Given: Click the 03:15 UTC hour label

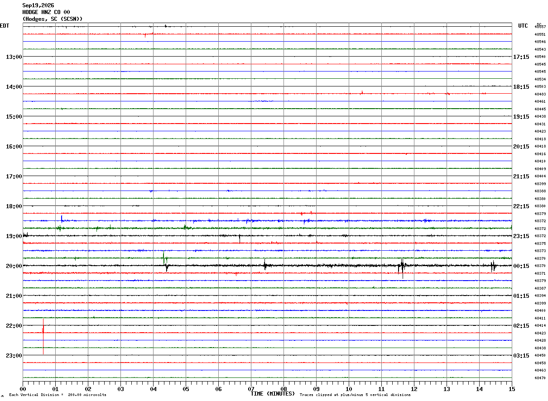Looking at the screenshot, I should click(521, 355).
